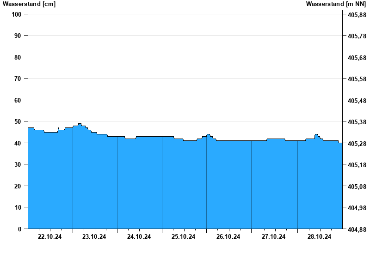
Task: Pick the 28.10.24 date label
Action: pyautogui.click(x=319, y=237)
